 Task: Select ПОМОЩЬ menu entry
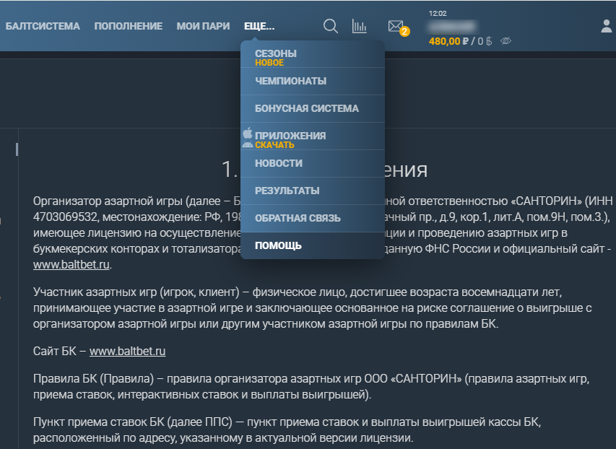313,245
